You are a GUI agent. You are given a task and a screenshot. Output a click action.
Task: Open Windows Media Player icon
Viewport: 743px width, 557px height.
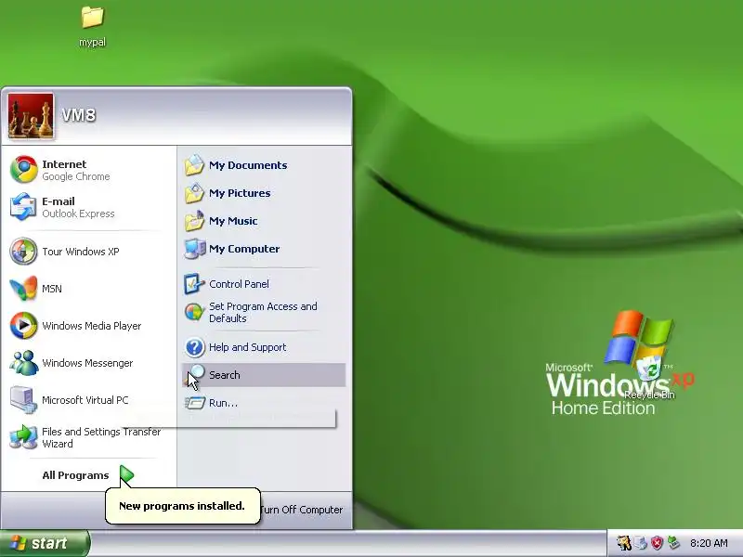[x=23, y=326]
